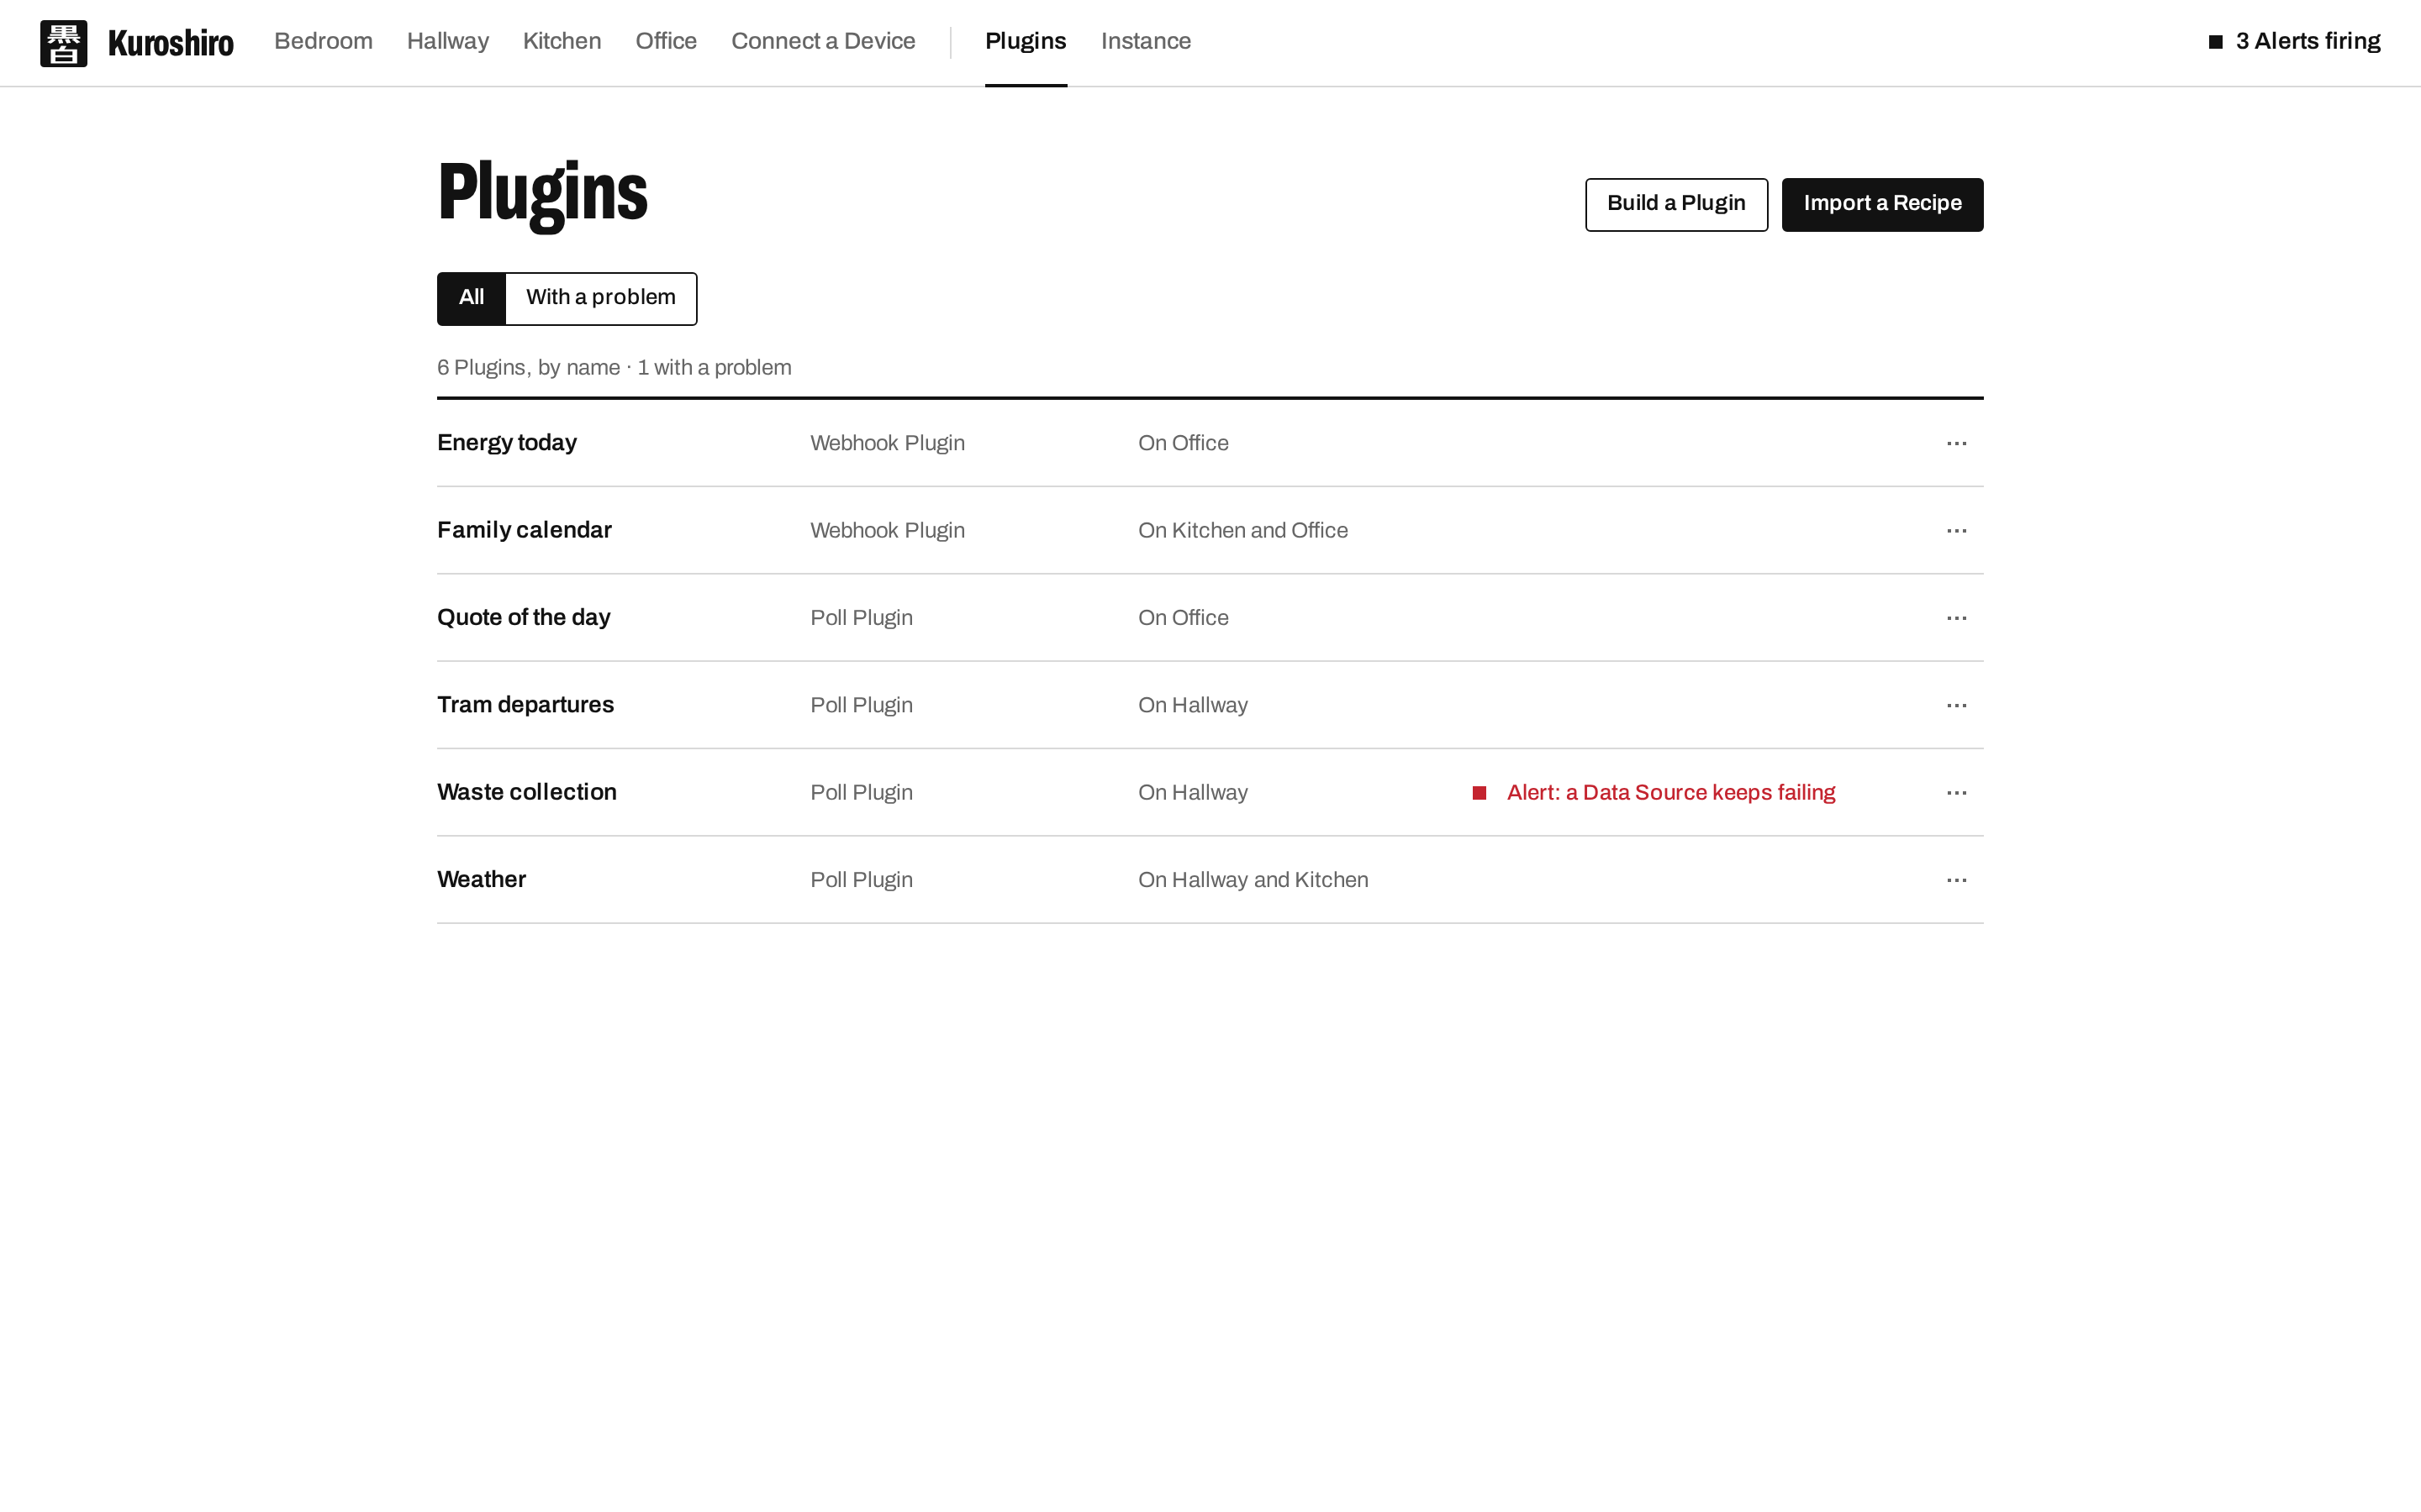Open the more menu for Tram departures
This screenshot has height=1512, width=2421.
coord(1957,705)
